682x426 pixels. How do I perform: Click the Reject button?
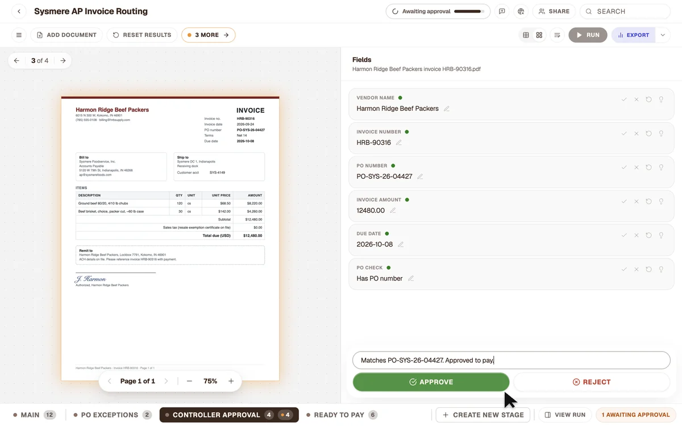(x=592, y=382)
